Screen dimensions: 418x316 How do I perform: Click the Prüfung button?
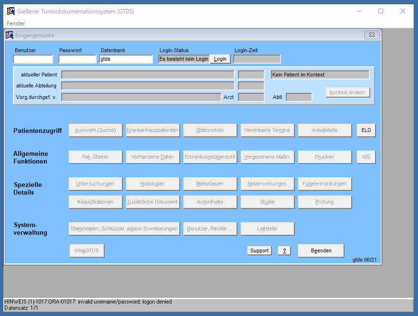coord(325,202)
